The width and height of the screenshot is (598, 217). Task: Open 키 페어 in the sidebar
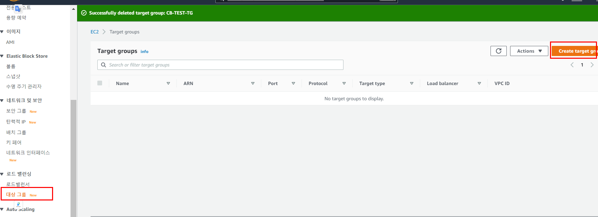pos(14,142)
